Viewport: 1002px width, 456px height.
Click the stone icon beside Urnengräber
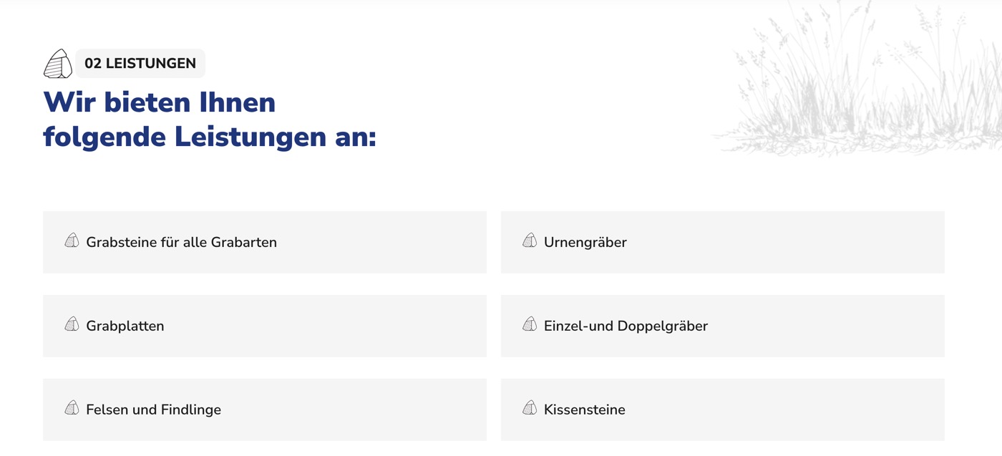530,241
